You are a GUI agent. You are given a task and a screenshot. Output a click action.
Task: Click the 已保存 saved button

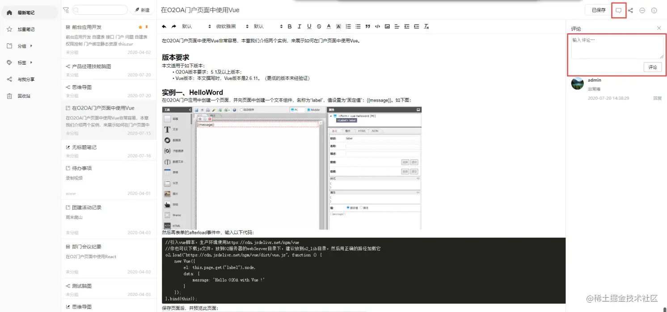pyautogui.click(x=598, y=10)
